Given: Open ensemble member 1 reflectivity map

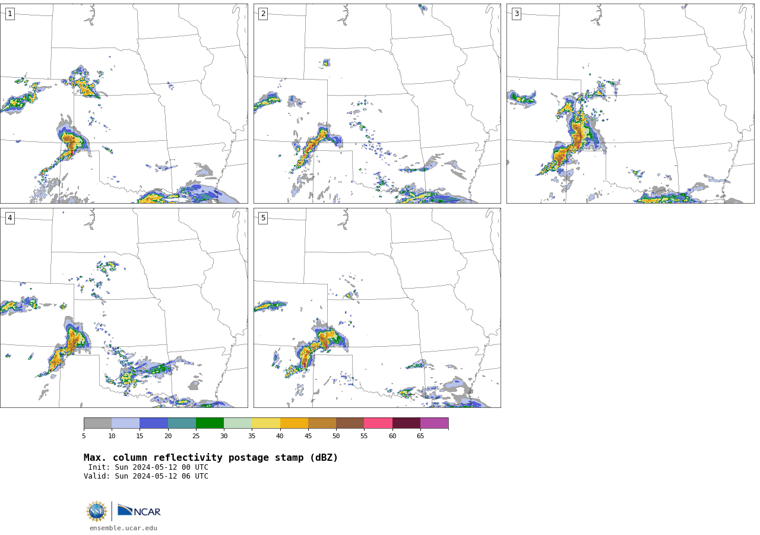Looking at the screenshot, I should 123,103.
